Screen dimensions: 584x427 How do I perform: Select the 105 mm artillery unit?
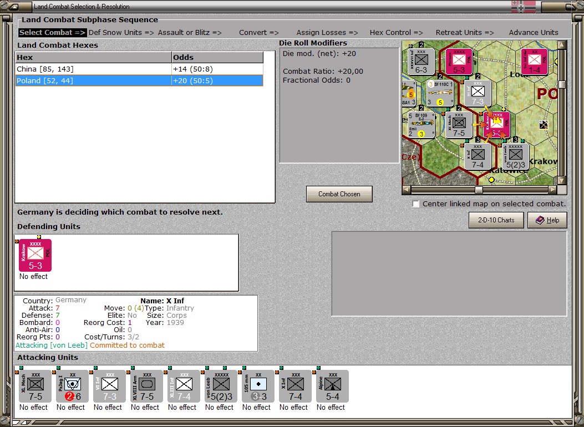tap(258, 386)
